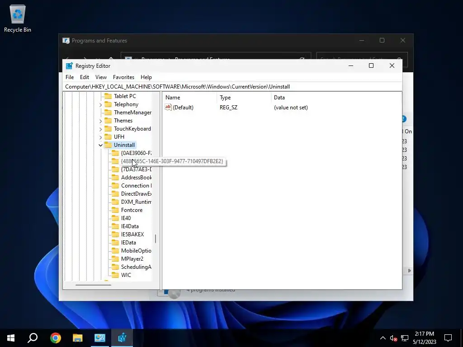463x347 pixels.
Task: Open the Recycle Bin desktop icon
Action: click(18, 18)
